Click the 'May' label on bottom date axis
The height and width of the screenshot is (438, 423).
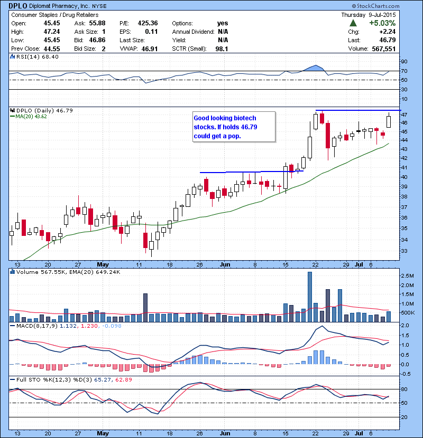tap(103, 433)
